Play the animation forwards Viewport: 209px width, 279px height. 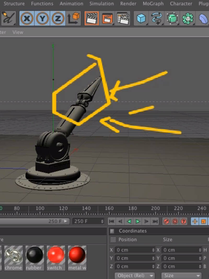point(138,221)
